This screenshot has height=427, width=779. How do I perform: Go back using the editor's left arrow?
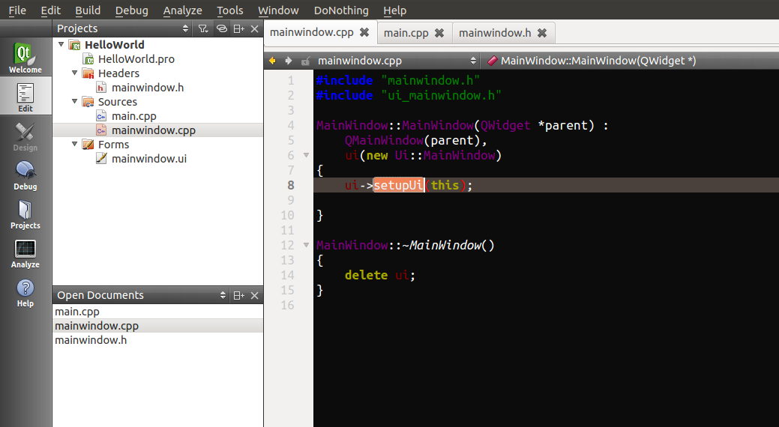(x=272, y=61)
